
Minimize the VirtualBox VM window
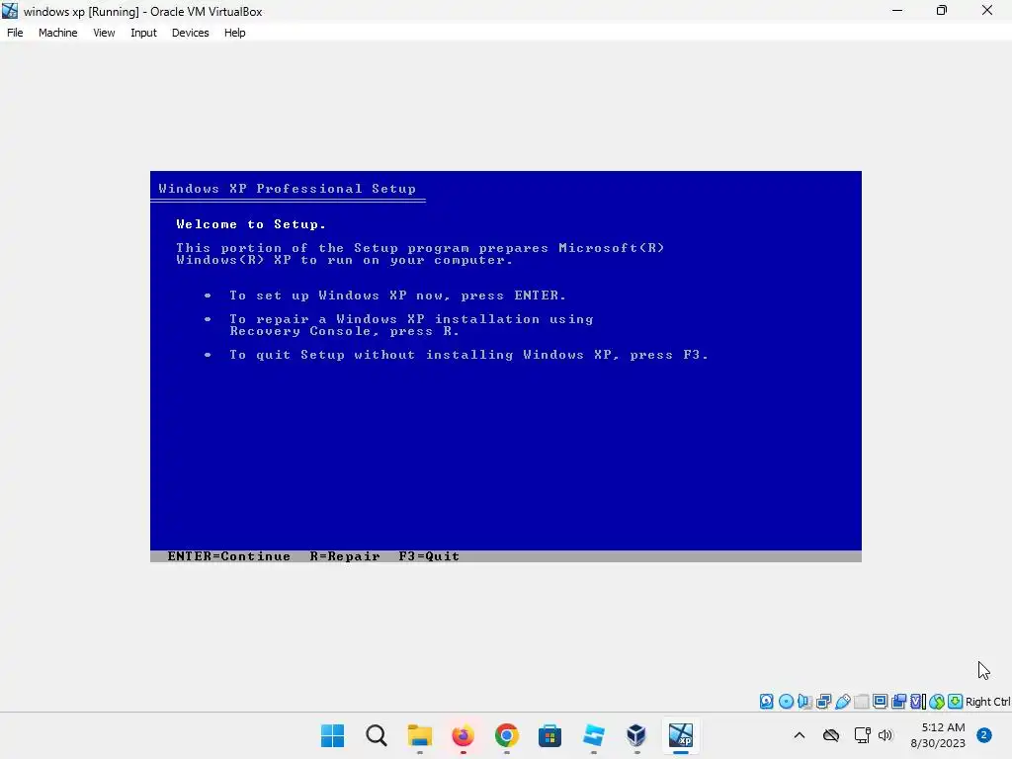tap(897, 10)
